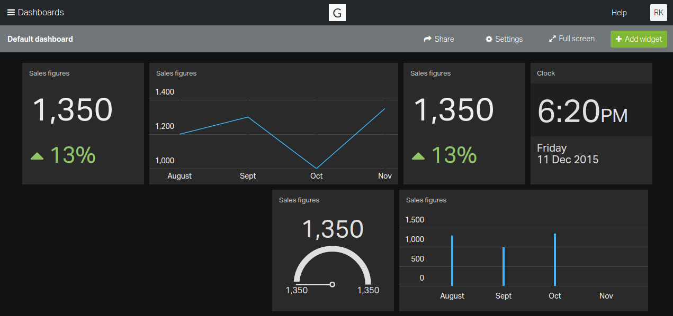Click the green plus icon on Add widget
The width and height of the screenshot is (673, 316).
click(x=620, y=39)
